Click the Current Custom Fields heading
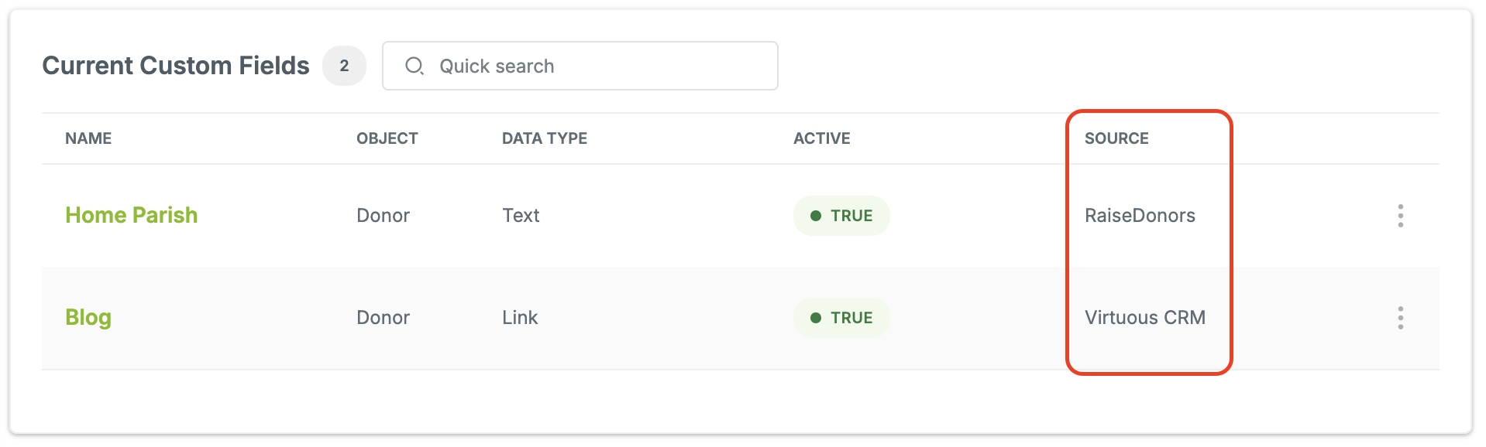Image resolution: width=1486 pixels, height=447 pixels. 176,66
